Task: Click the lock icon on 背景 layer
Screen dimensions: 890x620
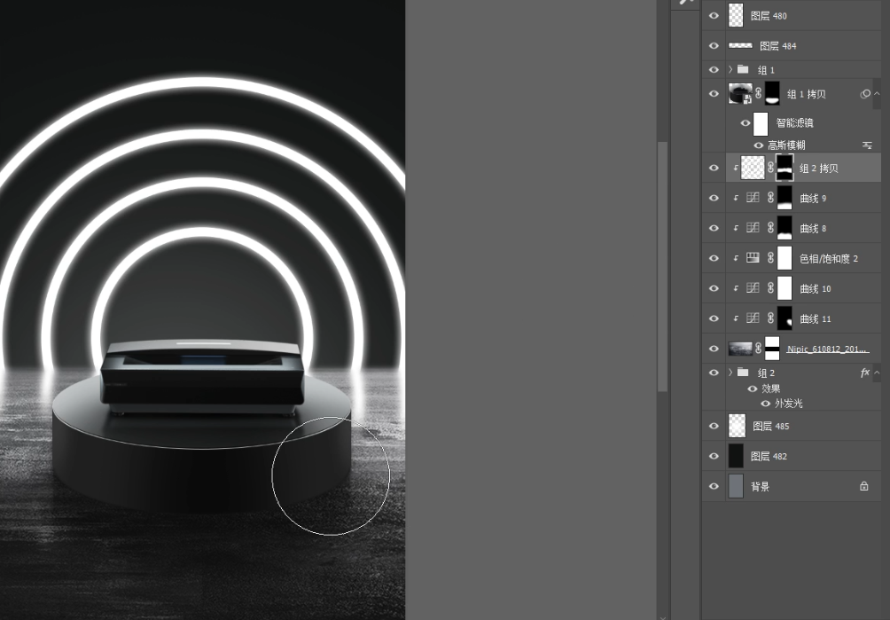Action: point(864,486)
